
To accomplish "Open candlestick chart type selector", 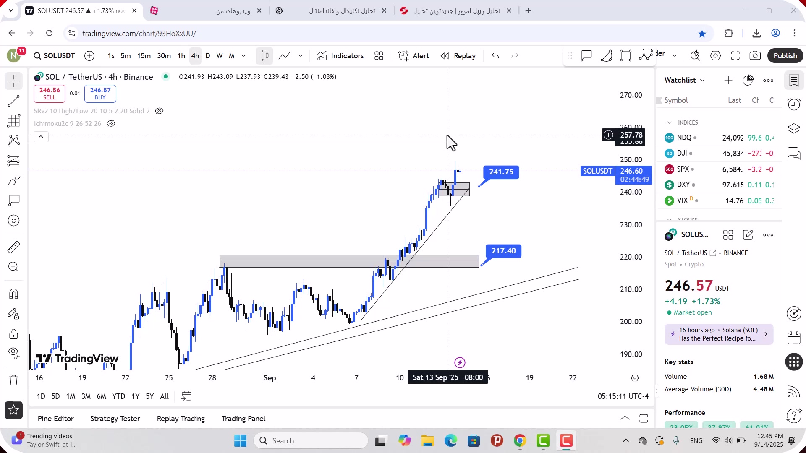I will tap(264, 56).
